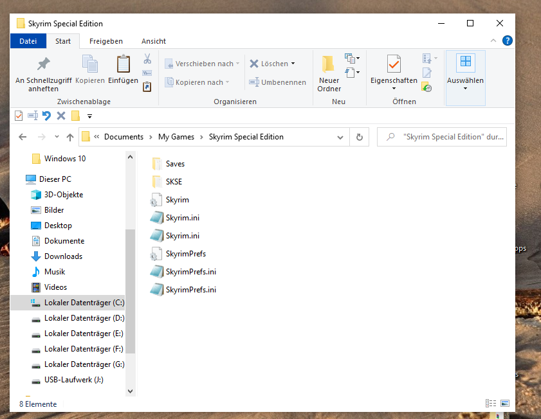Click Documents in the address breadcrumb

tap(124, 137)
